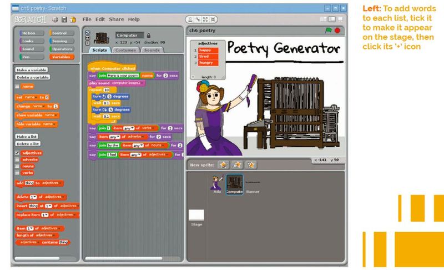
Task: Select the Banner sprite thumbnail
Action: coord(253,184)
